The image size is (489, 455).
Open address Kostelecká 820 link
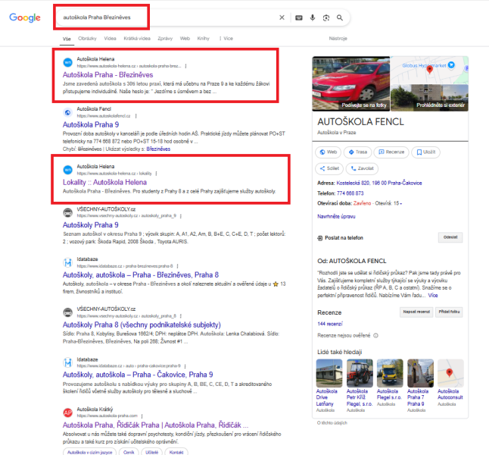[x=379, y=183]
